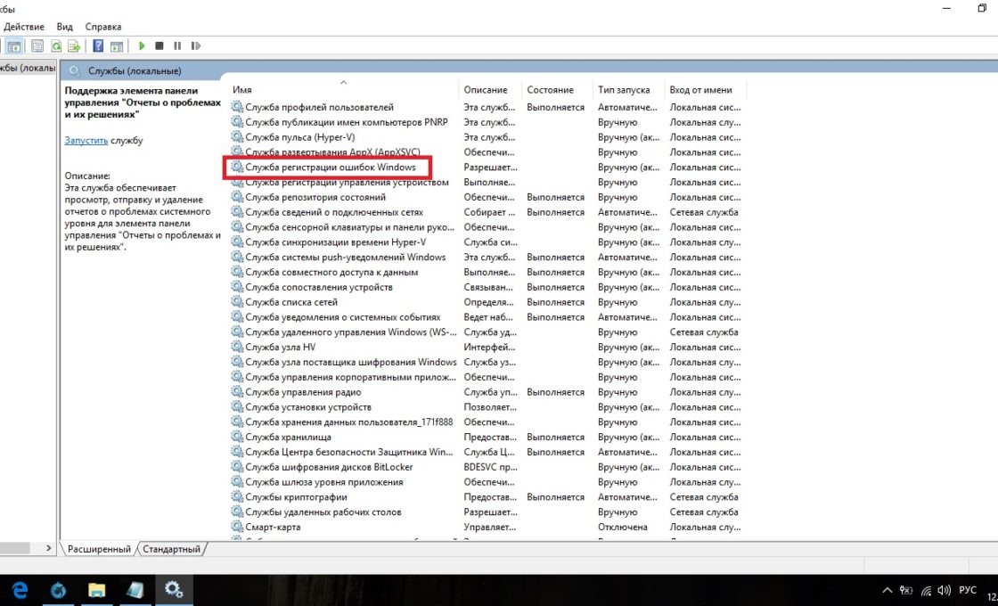Click gear icon of Служба узла HV

coord(237,347)
